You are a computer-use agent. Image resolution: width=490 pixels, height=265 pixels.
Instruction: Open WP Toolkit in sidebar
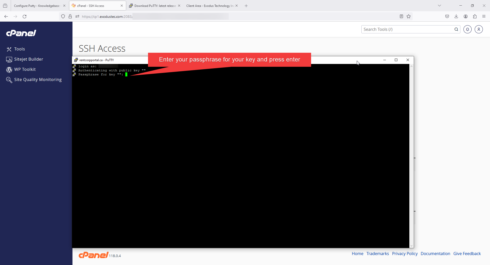[25, 69]
